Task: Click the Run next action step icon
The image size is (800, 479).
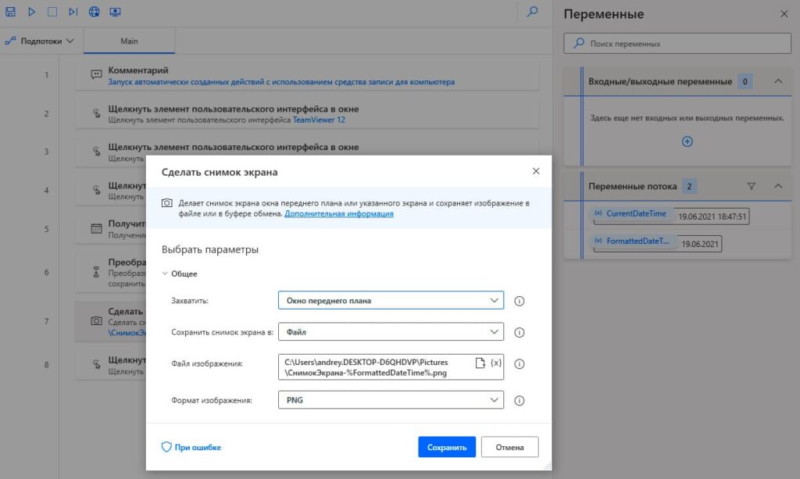Action: pyautogui.click(x=73, y=12)
